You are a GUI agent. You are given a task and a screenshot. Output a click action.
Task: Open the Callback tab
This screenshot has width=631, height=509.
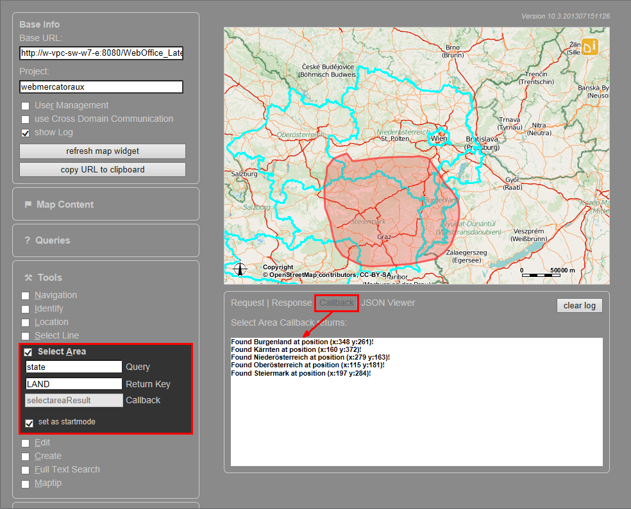[x=336, y=302]
